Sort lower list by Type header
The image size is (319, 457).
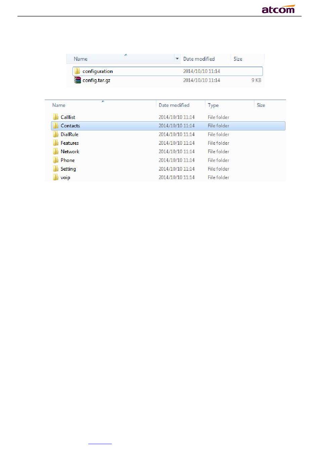tap(213, 105)
